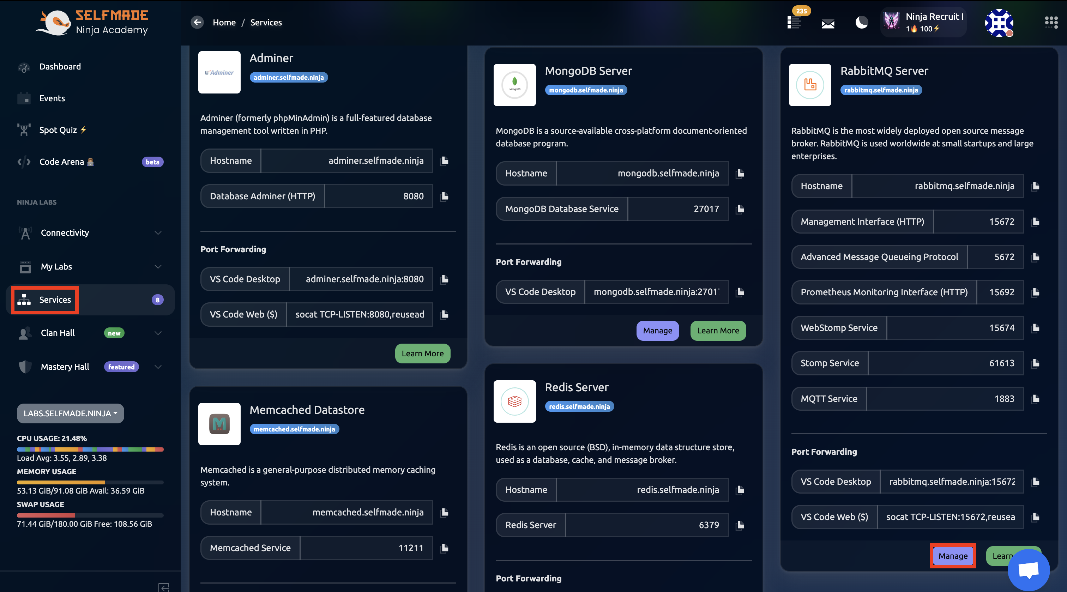
Task: Open the apps grid icon
Action: pos(1051,22)
